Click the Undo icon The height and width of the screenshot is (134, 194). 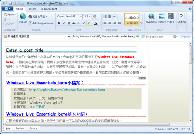tap(15, 3)
